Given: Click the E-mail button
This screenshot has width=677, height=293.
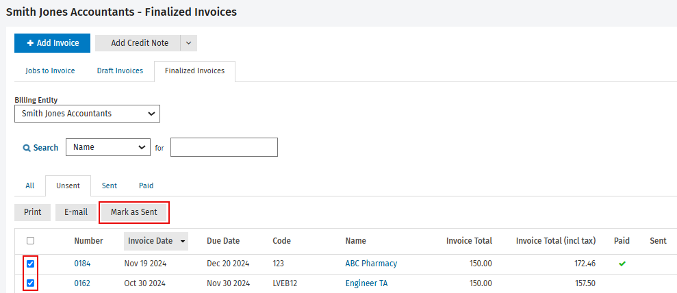Looking at the screenshot, I should pyautogui.click(x=76, y=212).
